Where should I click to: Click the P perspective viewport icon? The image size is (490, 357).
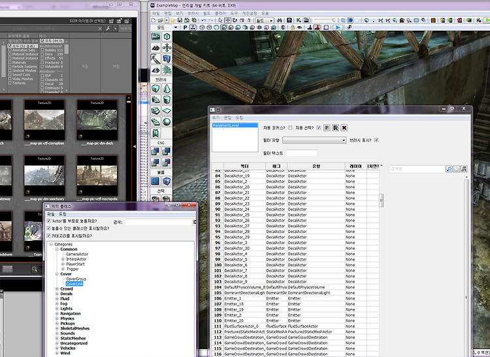click(185, 27)
